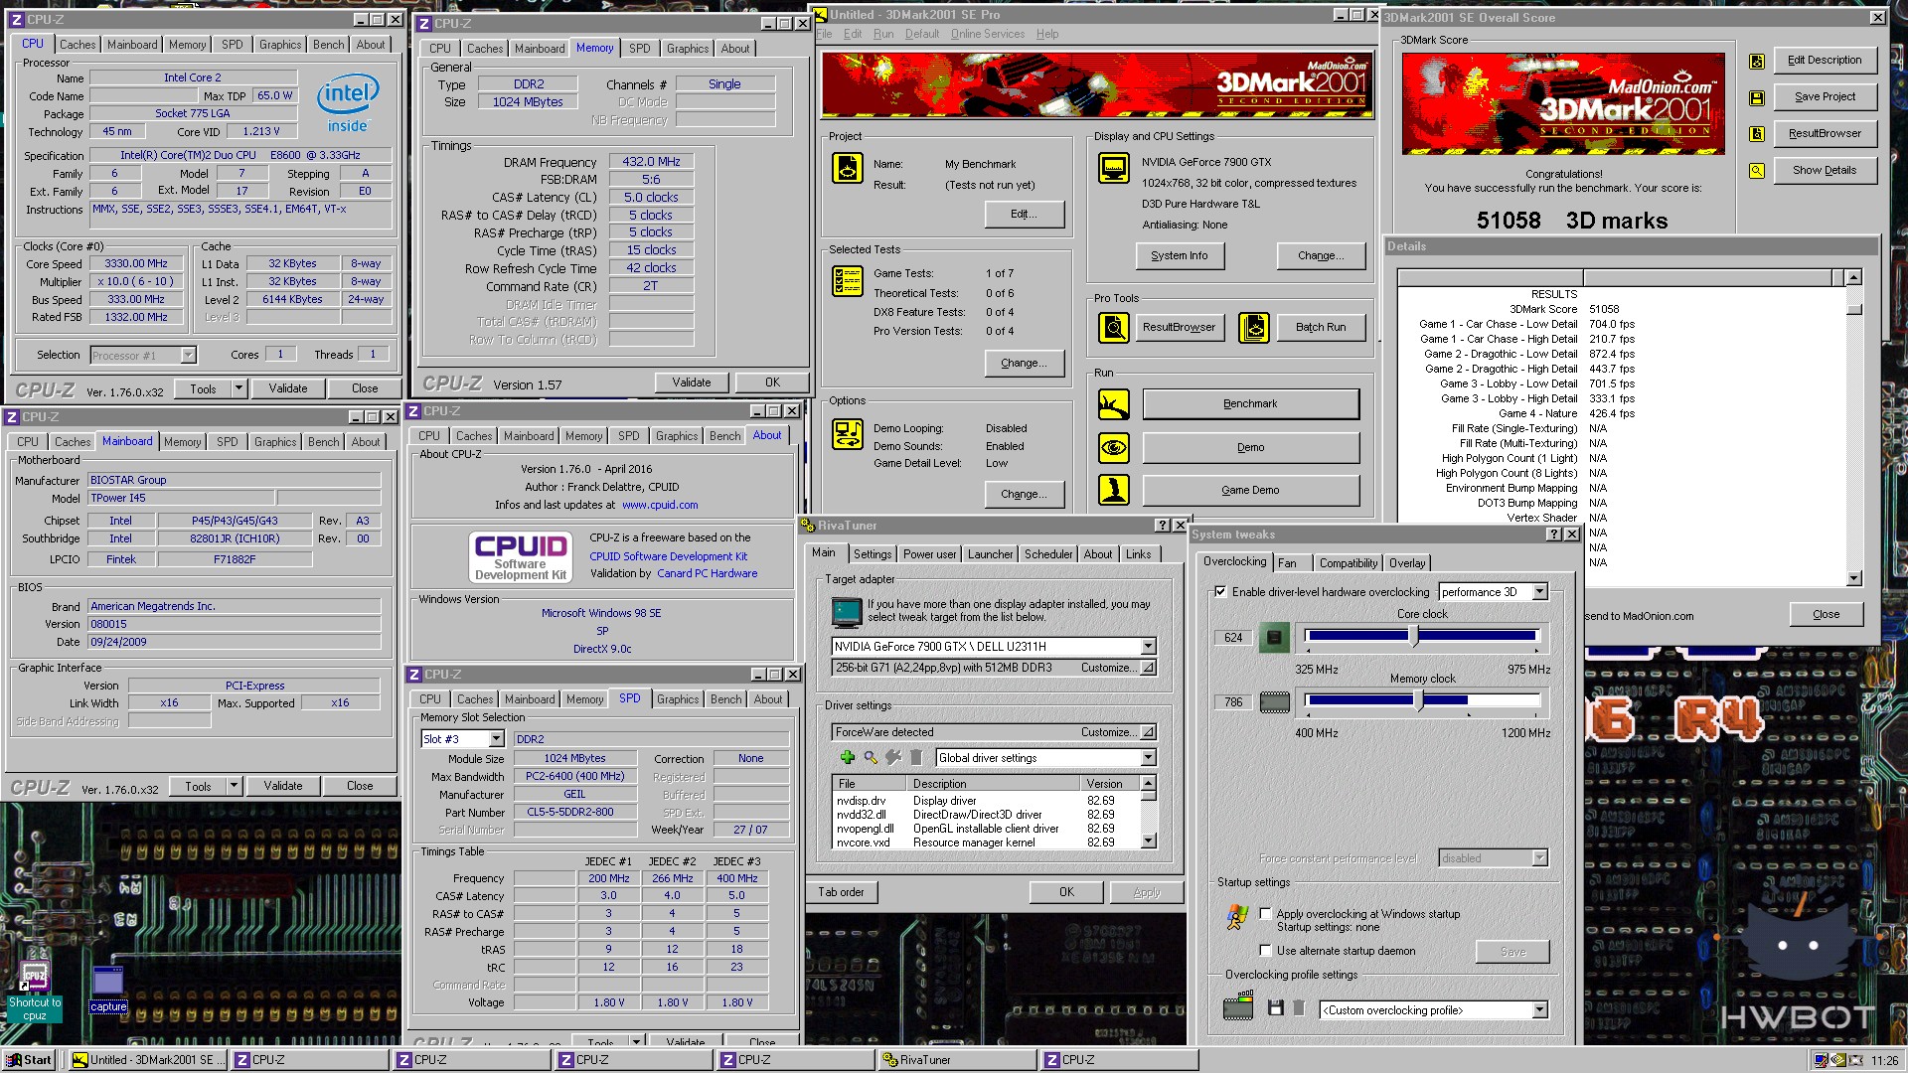Click the save profile floppy icon in System tweaks

tap(1275, 1008)
